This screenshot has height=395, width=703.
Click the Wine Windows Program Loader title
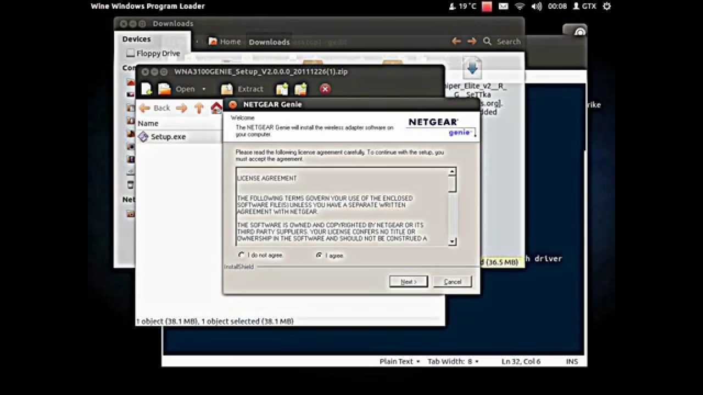coord(148,6)
